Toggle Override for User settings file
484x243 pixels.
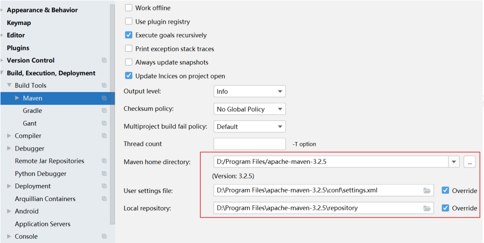click(445, 190)
